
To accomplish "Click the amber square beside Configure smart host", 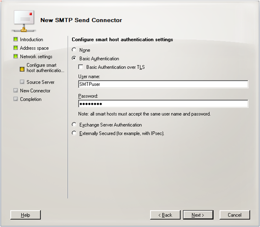I will (x=22, y=69).
